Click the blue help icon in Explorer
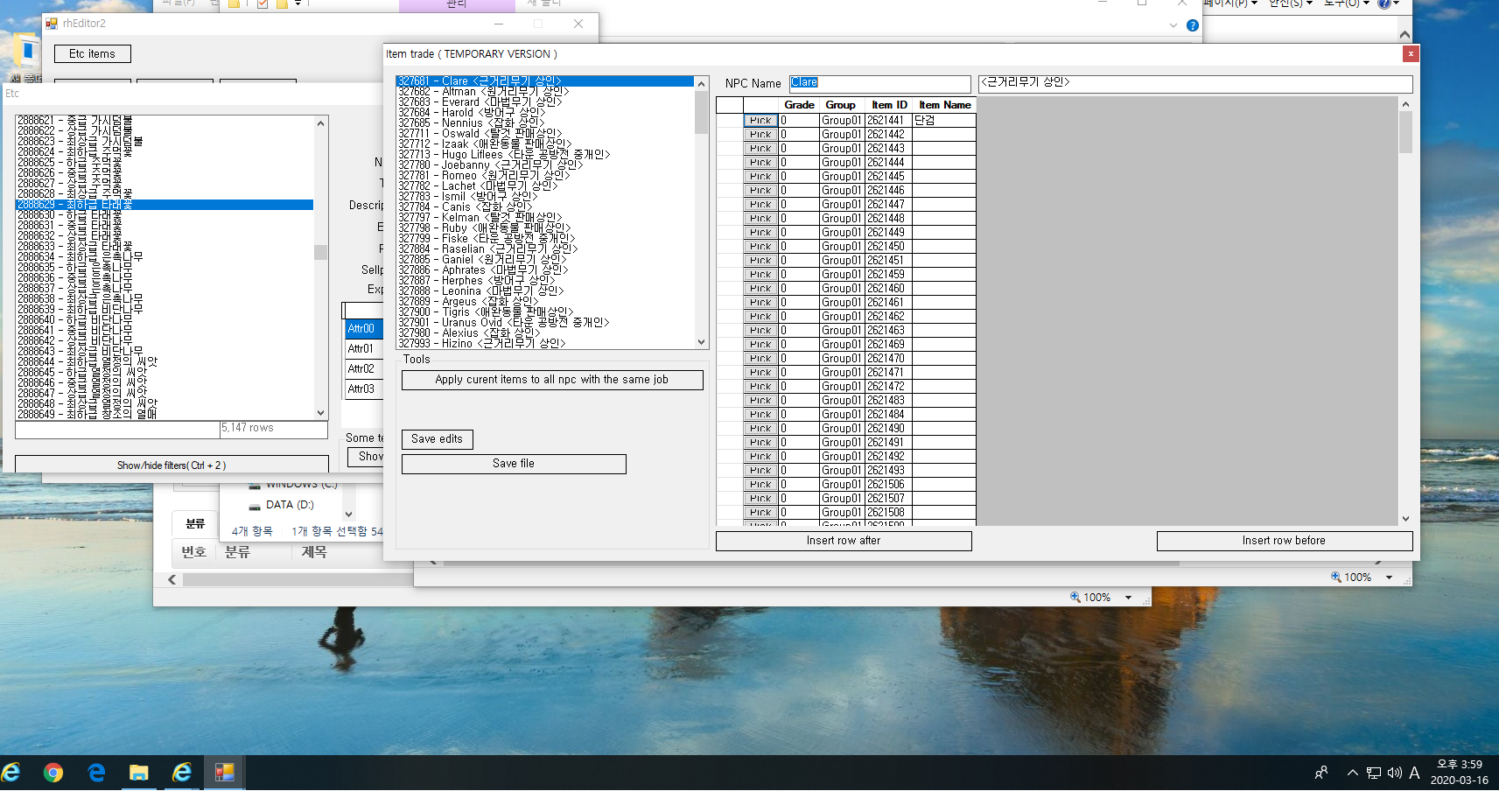 (1192, 25)
